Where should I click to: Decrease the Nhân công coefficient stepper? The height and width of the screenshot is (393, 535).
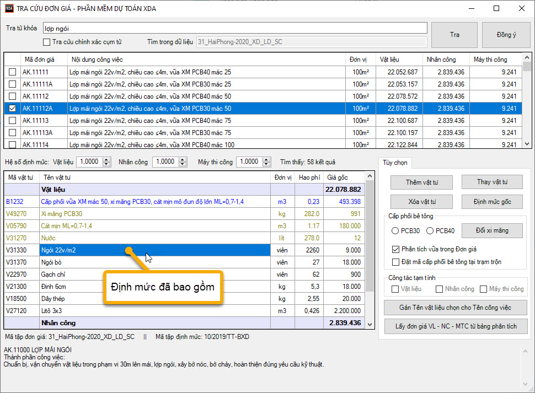pyautogui.click(x=183, y=164)
